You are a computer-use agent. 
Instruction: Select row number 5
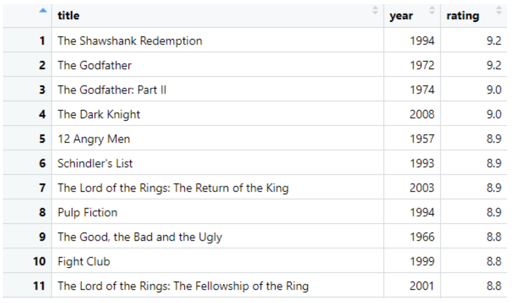[x=42, y=139]
